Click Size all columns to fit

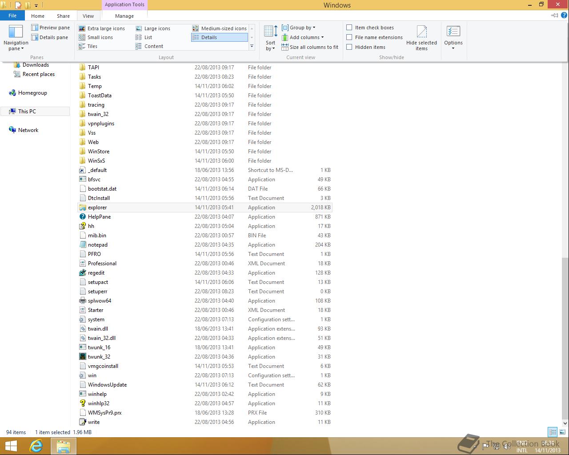[310, 47]
